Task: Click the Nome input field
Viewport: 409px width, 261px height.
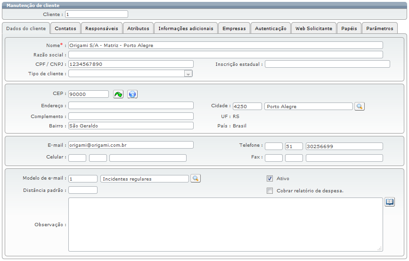Action: (226, 45)
